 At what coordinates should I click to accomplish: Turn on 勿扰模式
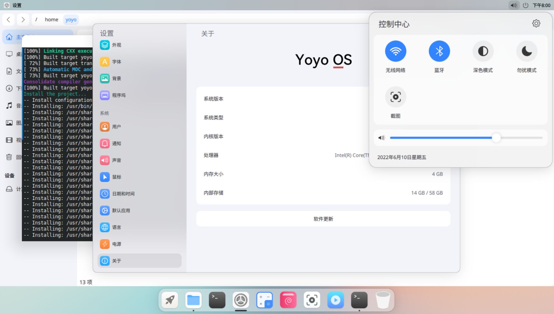(x=526, y=51)
